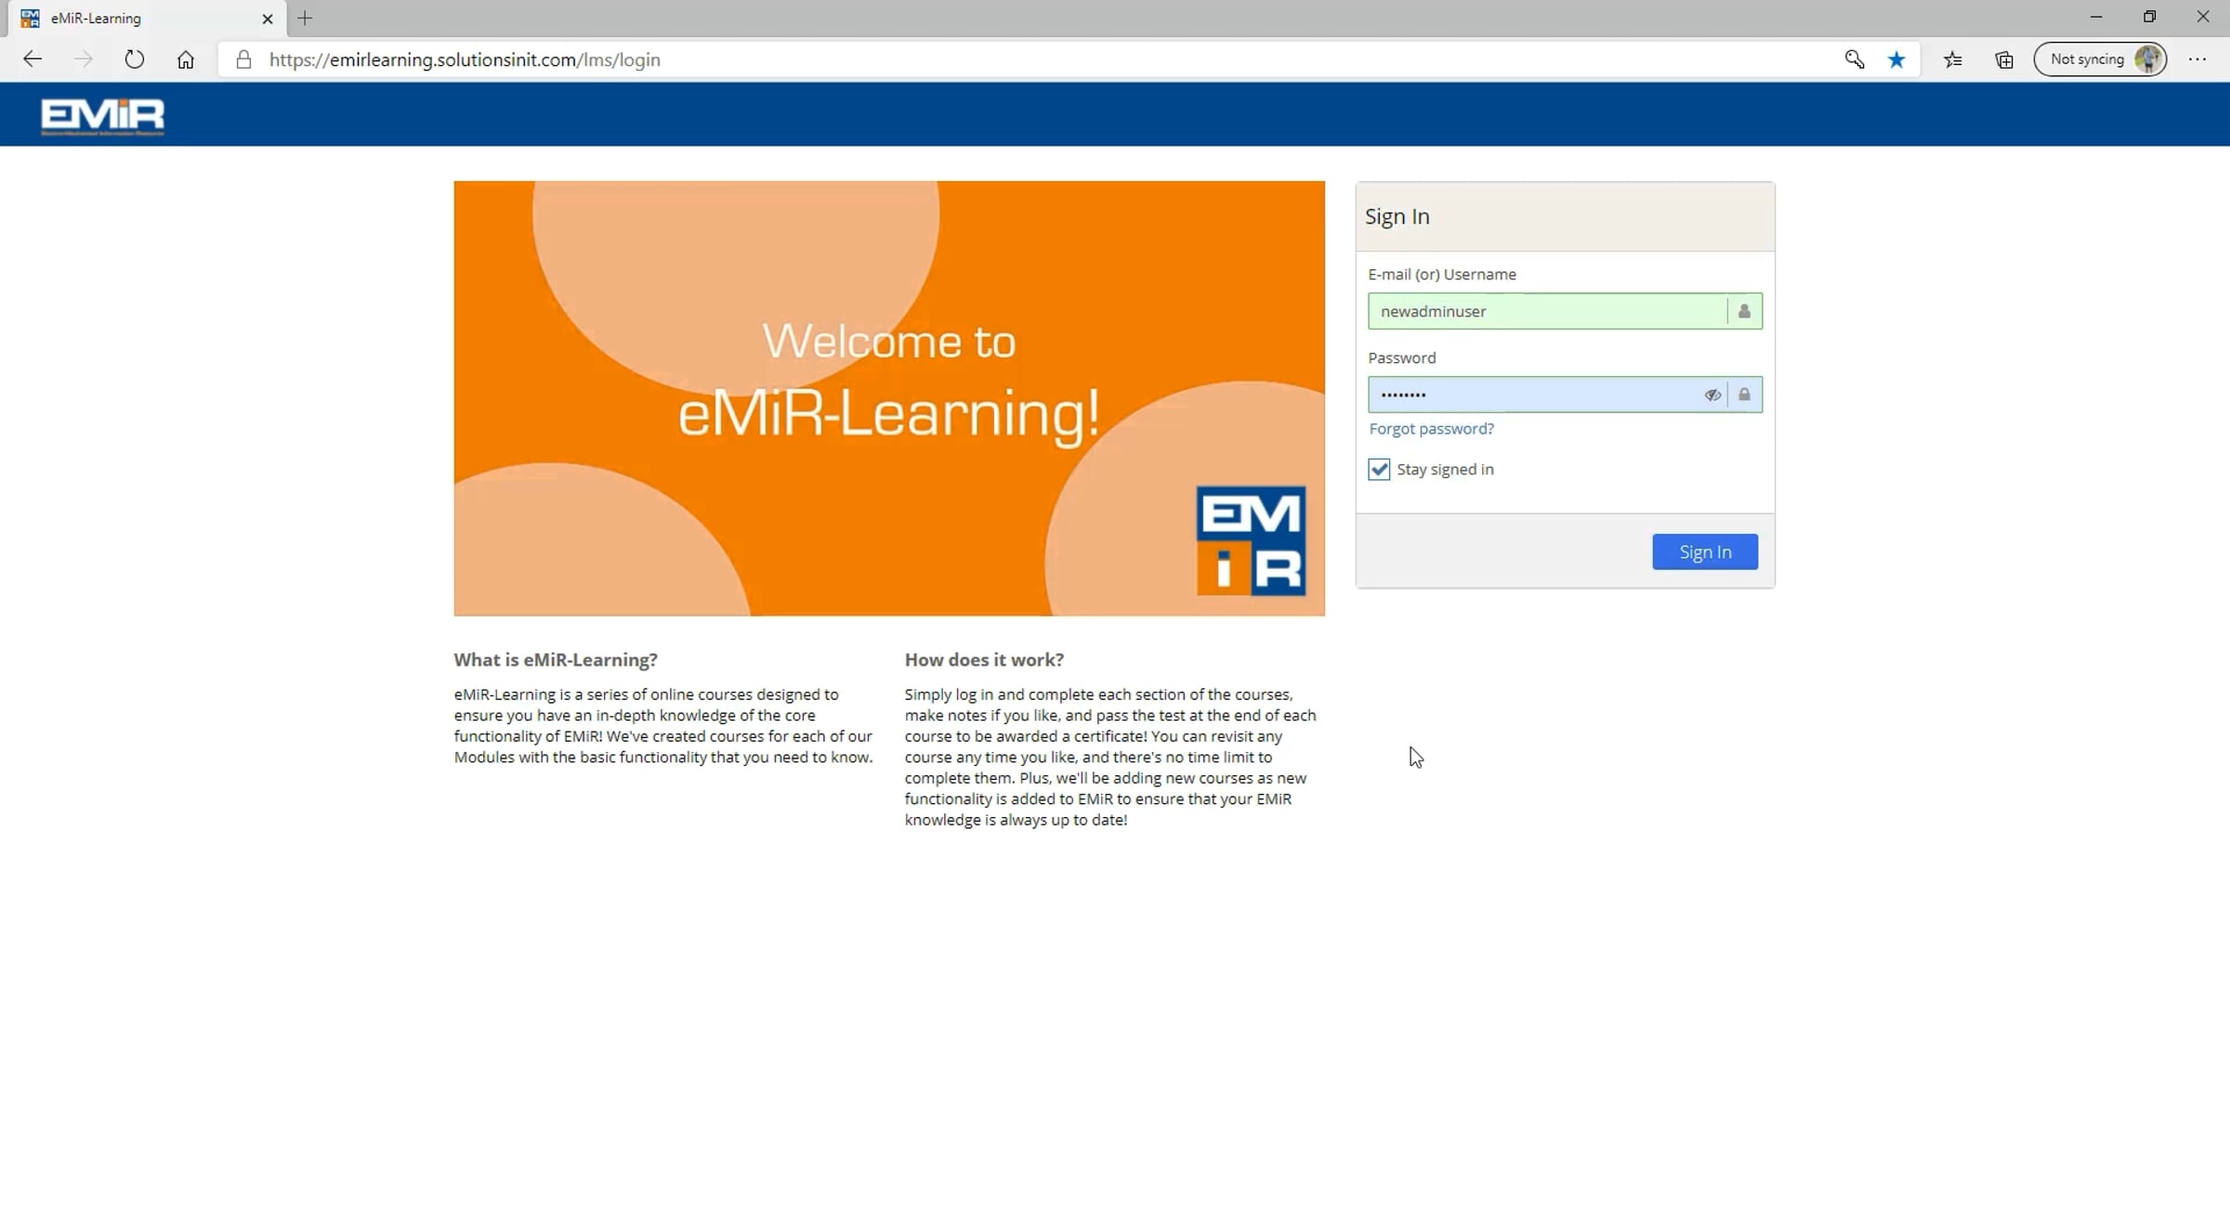Open the Collections icon
This screenshot has height=1207, width=2230.
2004,59
